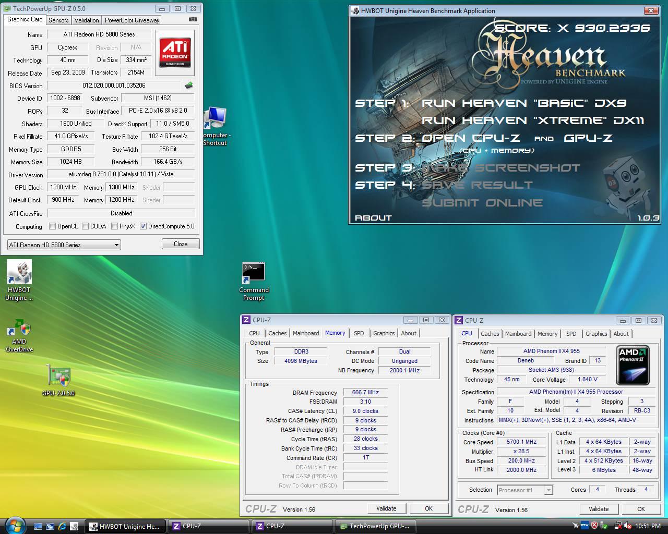
Task: Click the volume speaker tray icon
Action: click(x=628, y=526)
